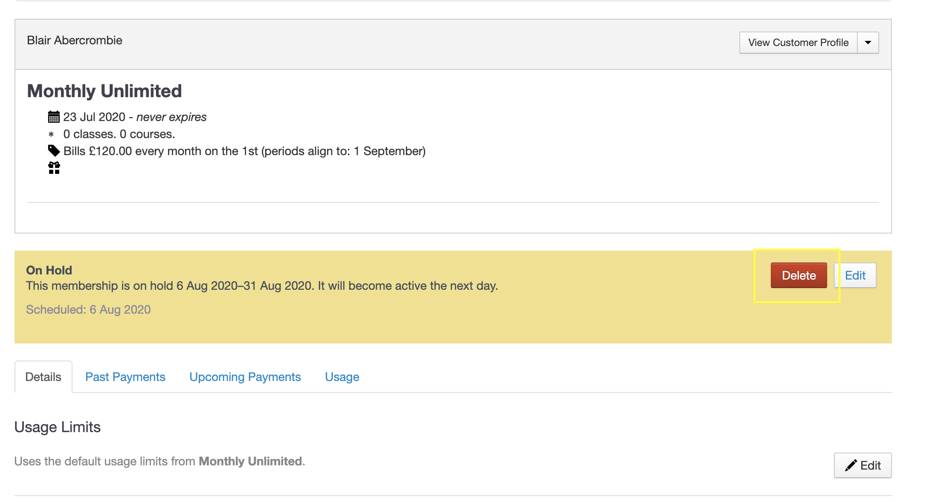Open the Upcoming Payments tab

click(245, 377)
